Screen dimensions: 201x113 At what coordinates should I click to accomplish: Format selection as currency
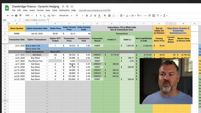pos(36,15)
